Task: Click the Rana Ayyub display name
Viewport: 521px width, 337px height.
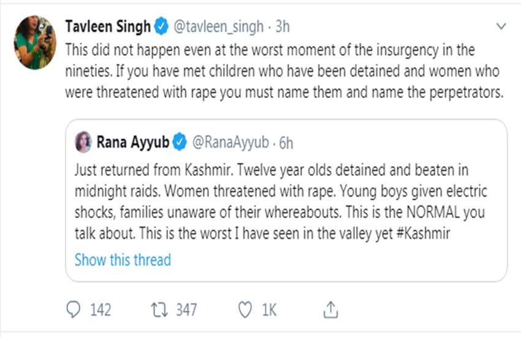Action: pos(132,143)
